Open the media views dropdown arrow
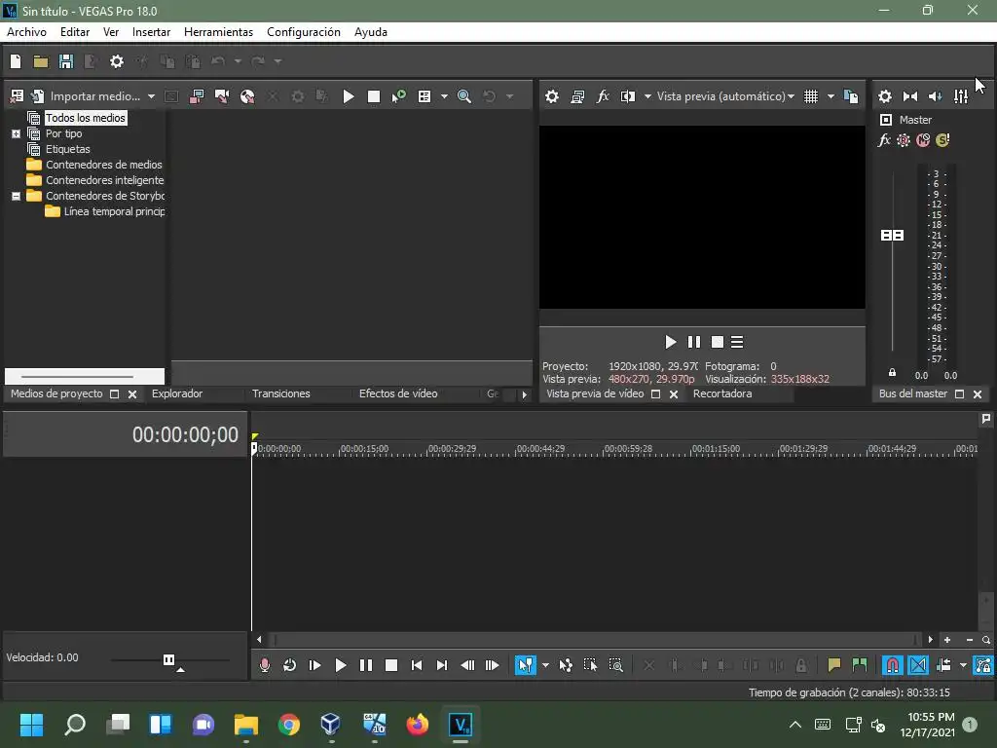 pos(444,96)
